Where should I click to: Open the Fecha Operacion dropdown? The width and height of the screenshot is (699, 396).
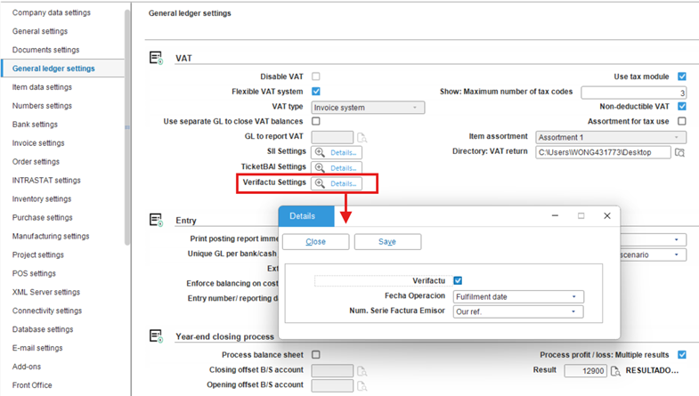(x=517, y=296)
